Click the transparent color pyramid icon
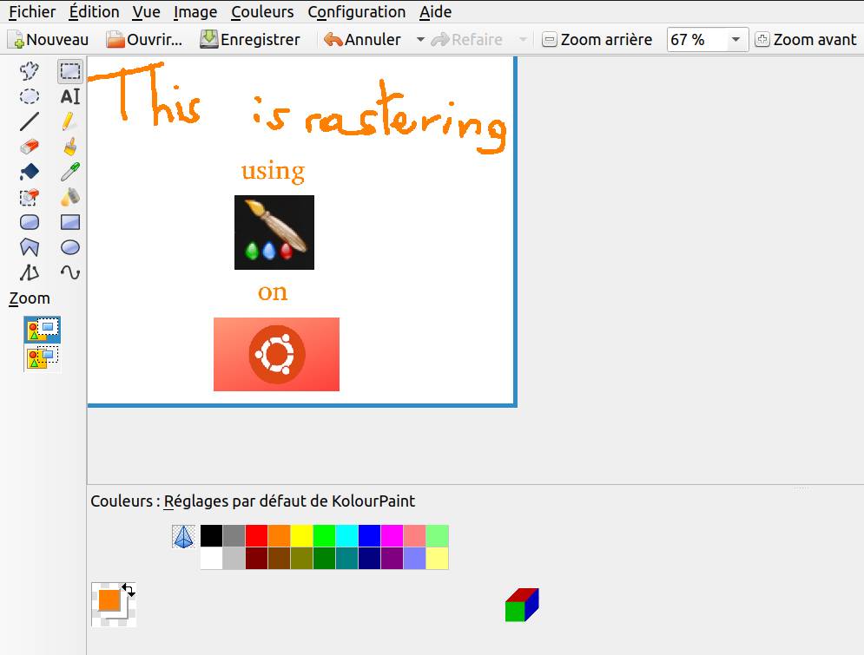 coord(183,537)
